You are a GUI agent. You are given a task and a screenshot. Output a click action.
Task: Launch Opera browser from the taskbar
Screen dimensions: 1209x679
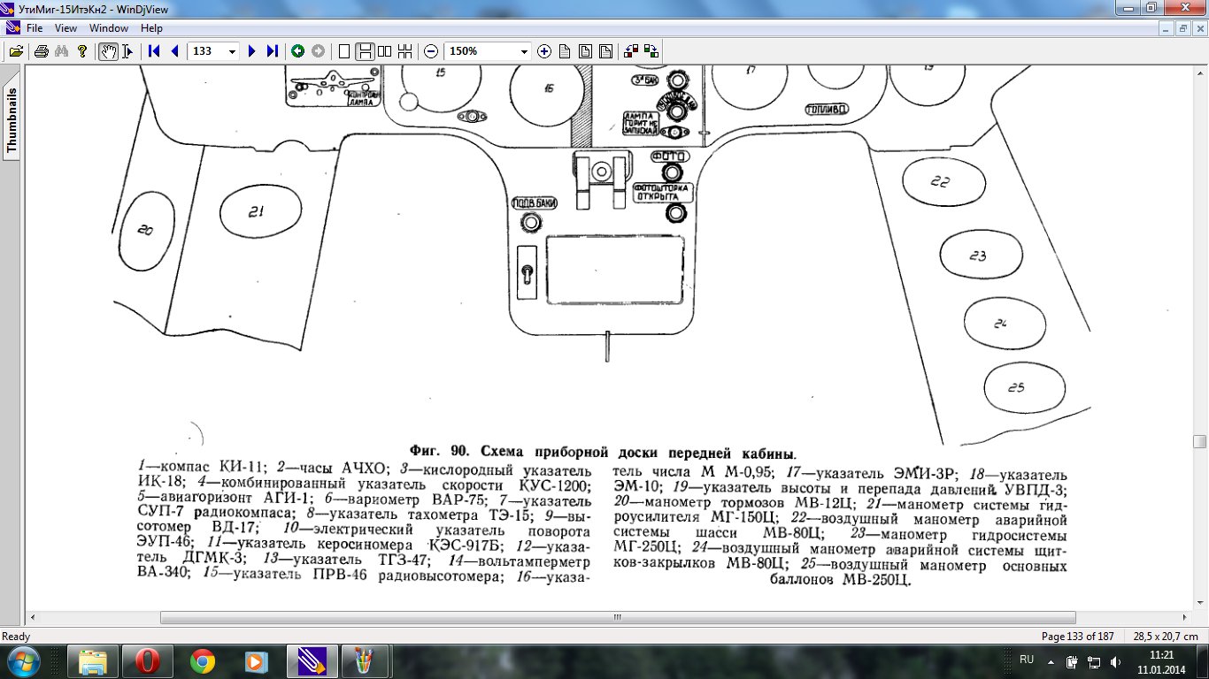coord(148,660)
